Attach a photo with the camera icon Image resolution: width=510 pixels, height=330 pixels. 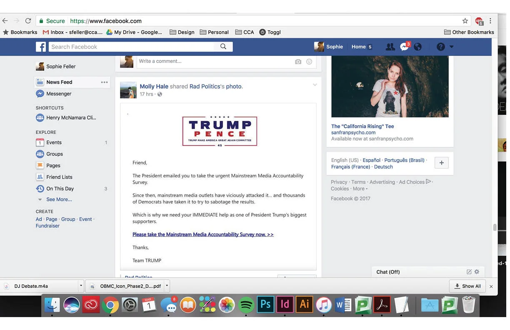[x=298, y=62]
